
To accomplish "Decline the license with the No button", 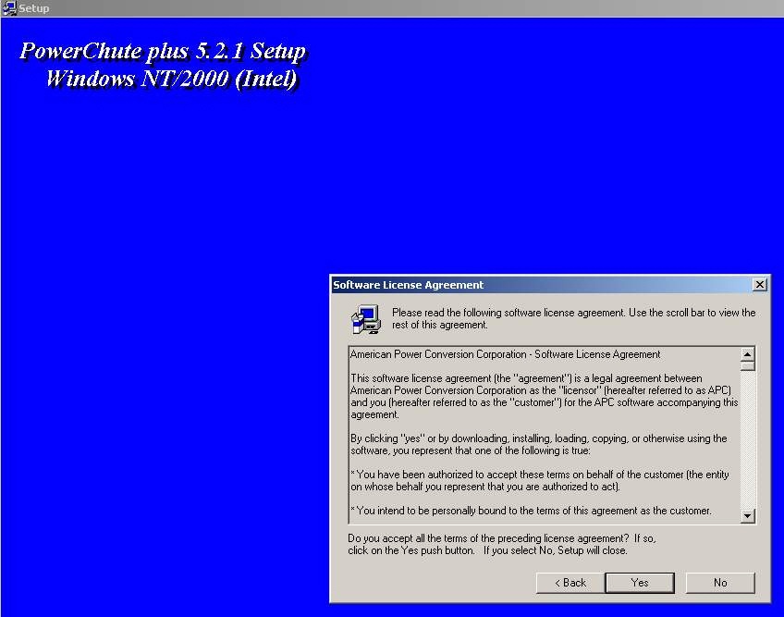I will [x=720, y=583].
